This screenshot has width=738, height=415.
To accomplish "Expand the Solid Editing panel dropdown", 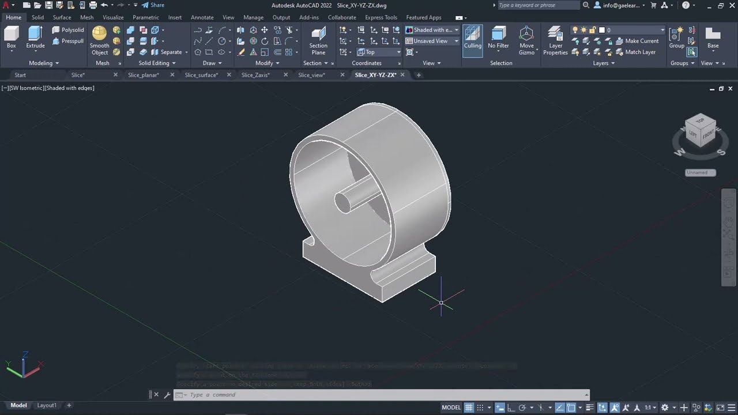I will (x=157, y=63).
